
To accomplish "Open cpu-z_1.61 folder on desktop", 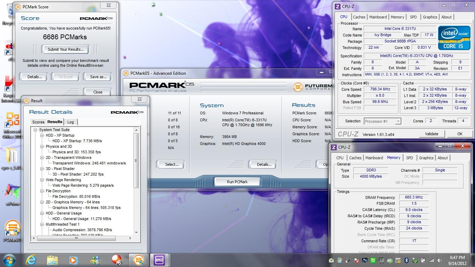I will (x=12, y=158).
